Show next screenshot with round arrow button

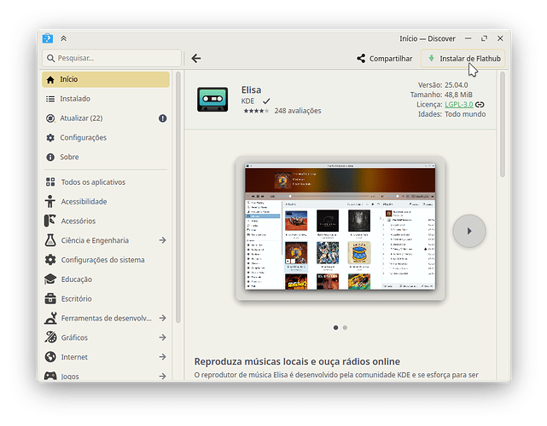click(469, 231)
